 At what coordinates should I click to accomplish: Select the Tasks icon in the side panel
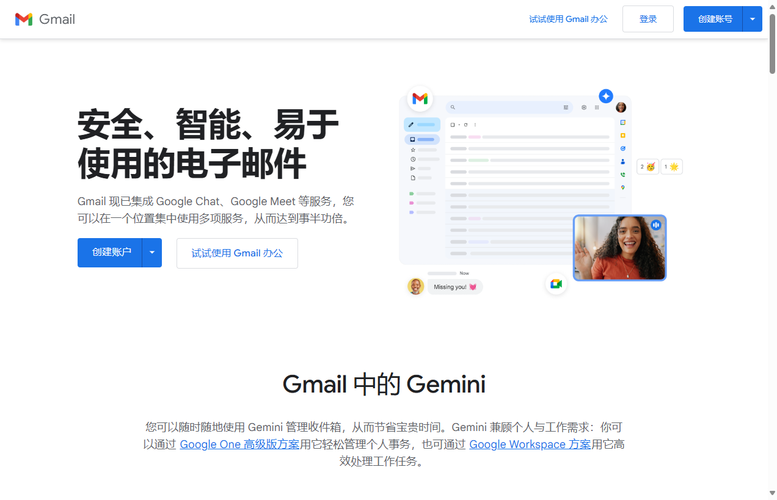pyautogui.click(x=623, y=148)
